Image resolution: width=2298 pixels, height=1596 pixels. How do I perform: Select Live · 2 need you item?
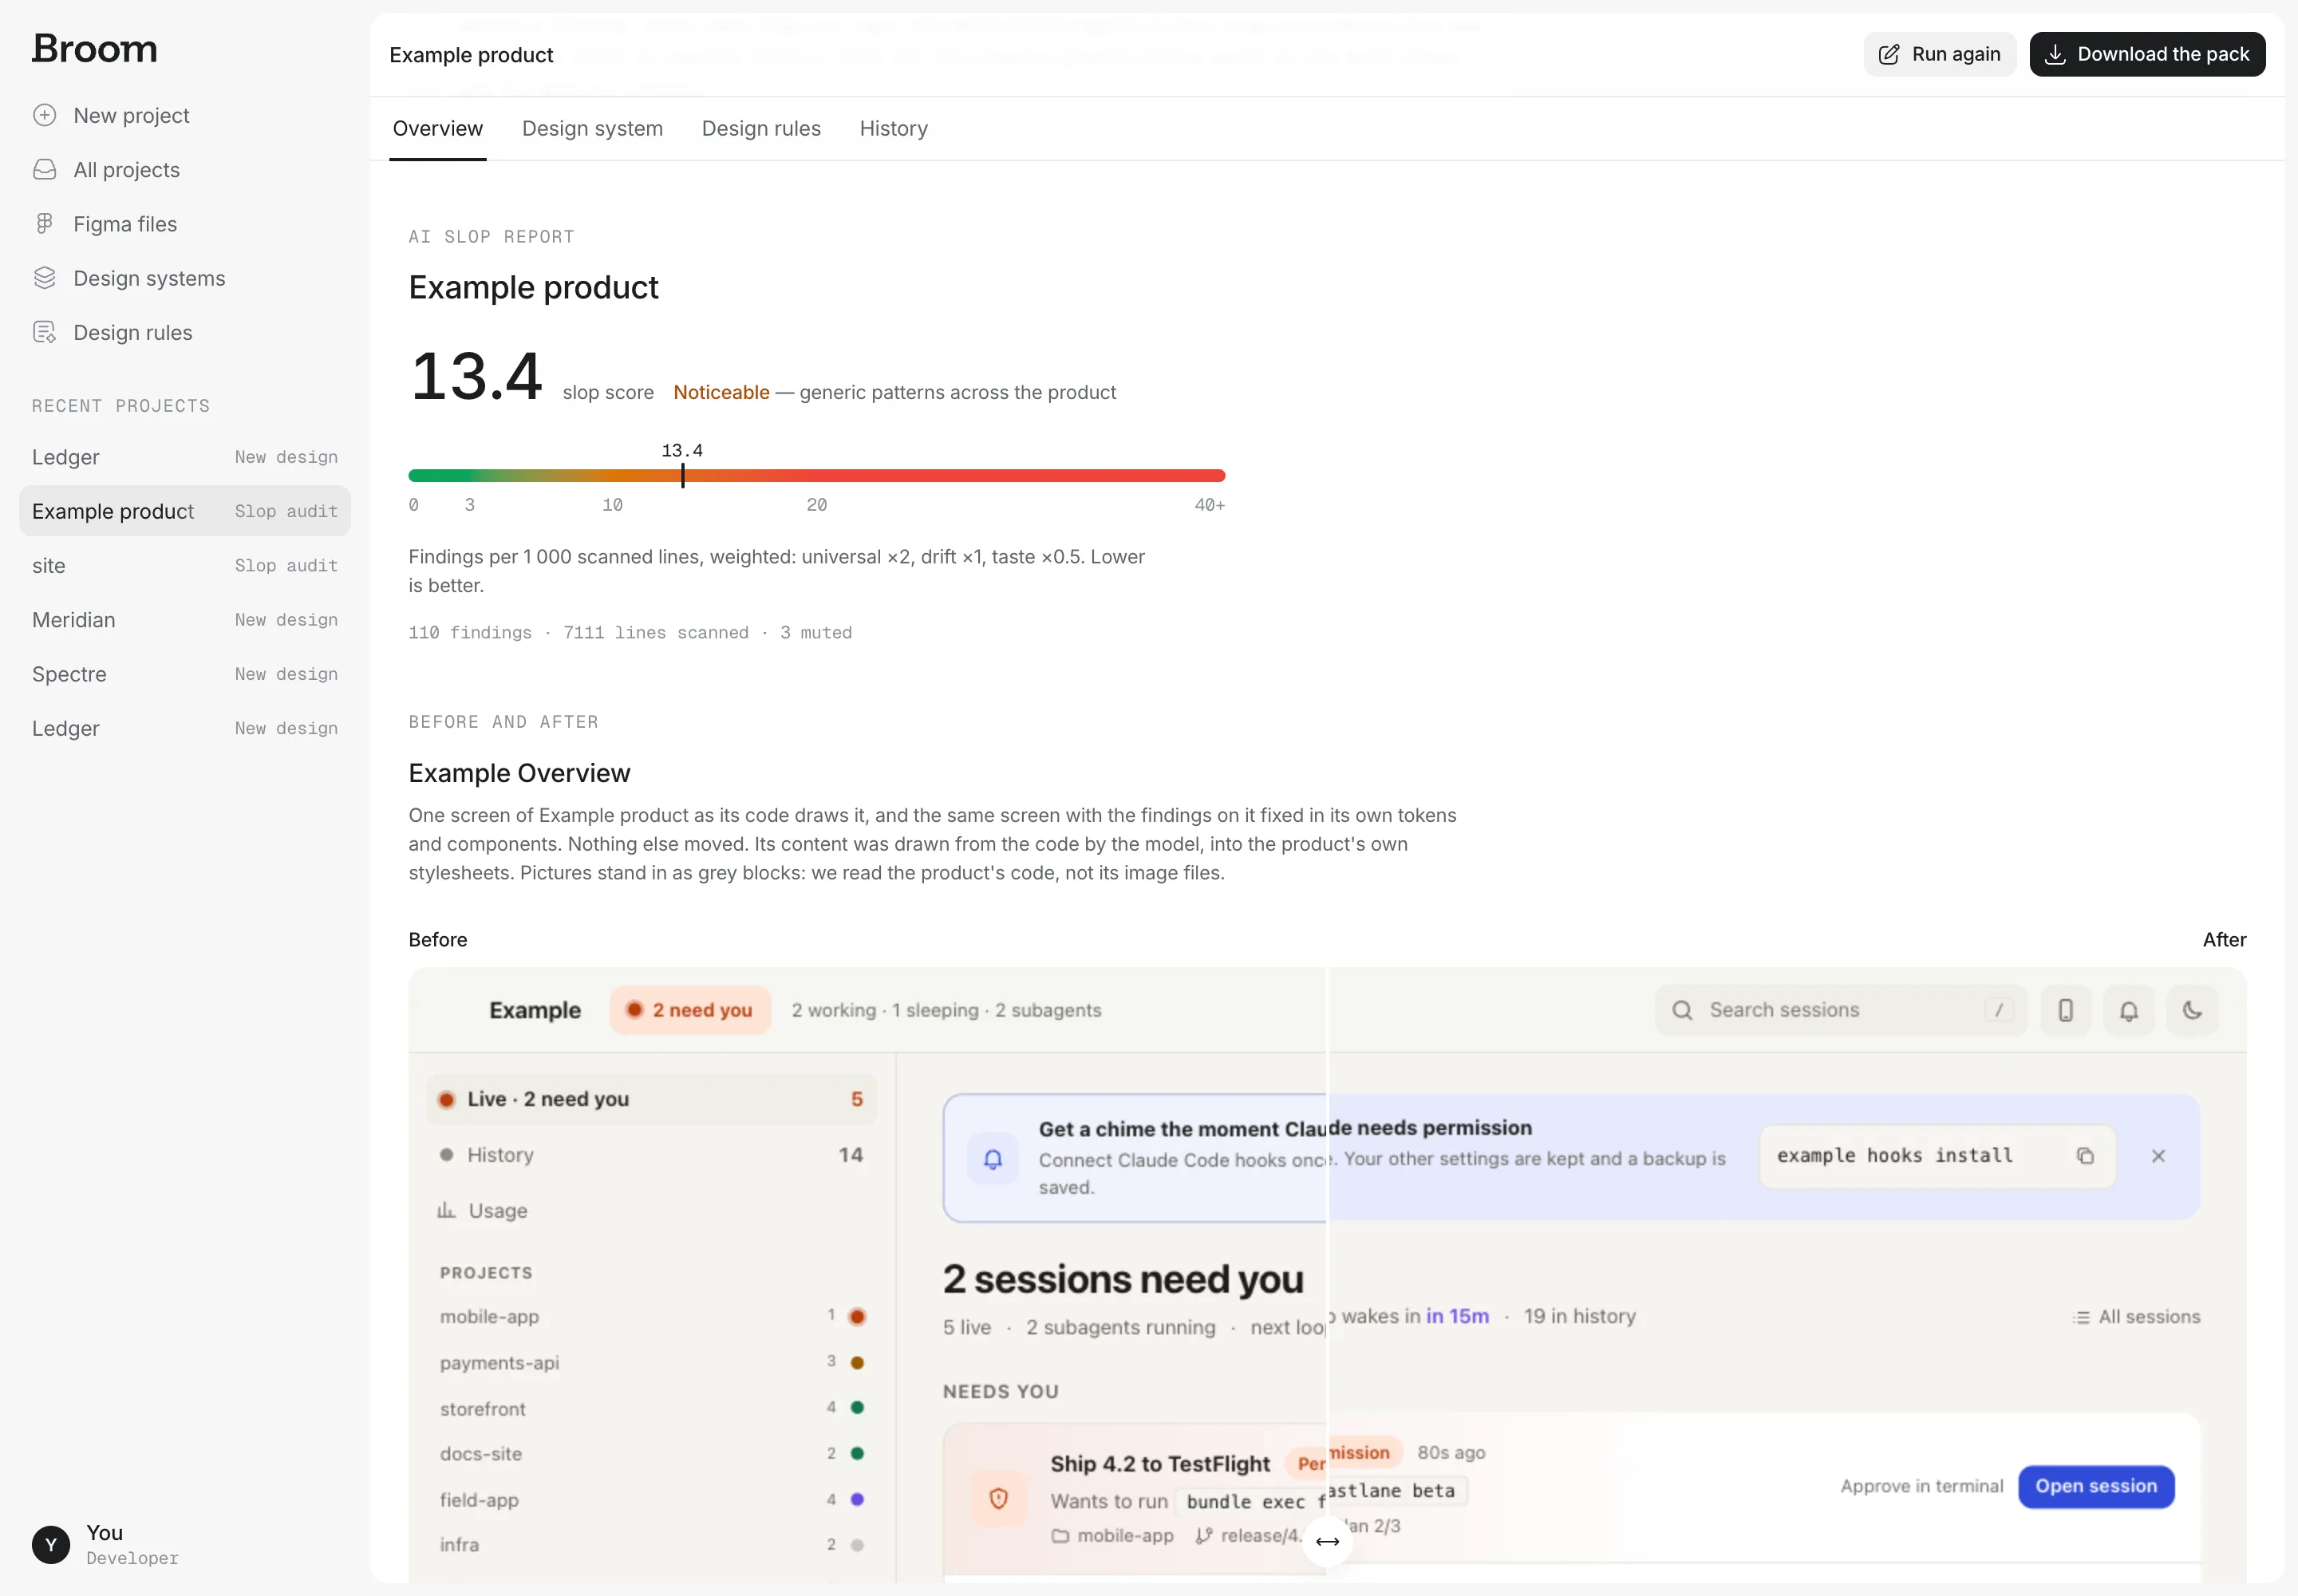(651, 1099)
